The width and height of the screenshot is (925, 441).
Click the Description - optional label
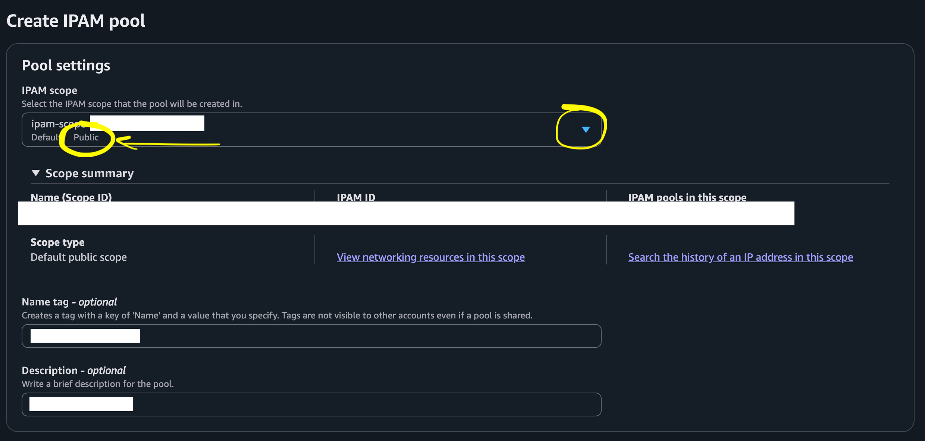[73, 371]
